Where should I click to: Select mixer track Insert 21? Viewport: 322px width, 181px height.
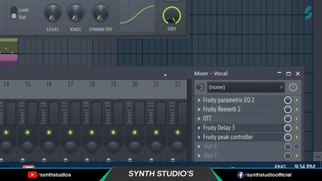pyautogui.click(x=150, y=113)
